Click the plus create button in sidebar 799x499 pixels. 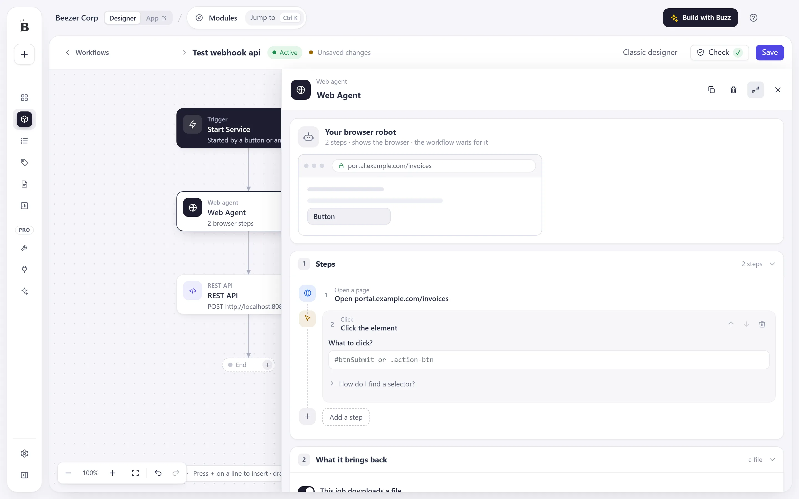24,54
